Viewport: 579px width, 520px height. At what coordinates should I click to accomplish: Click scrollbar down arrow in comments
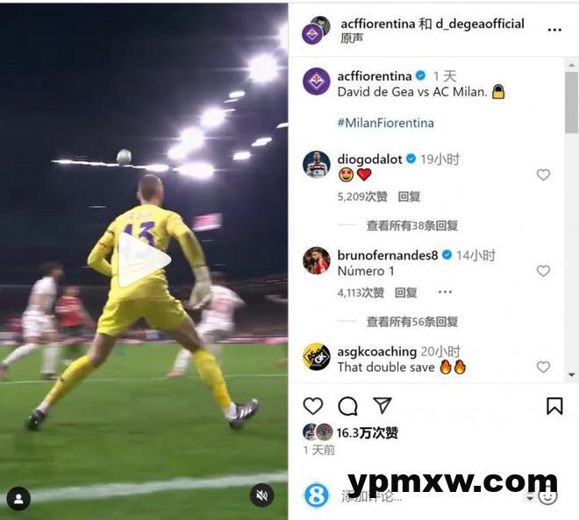[x=572, y=375]
